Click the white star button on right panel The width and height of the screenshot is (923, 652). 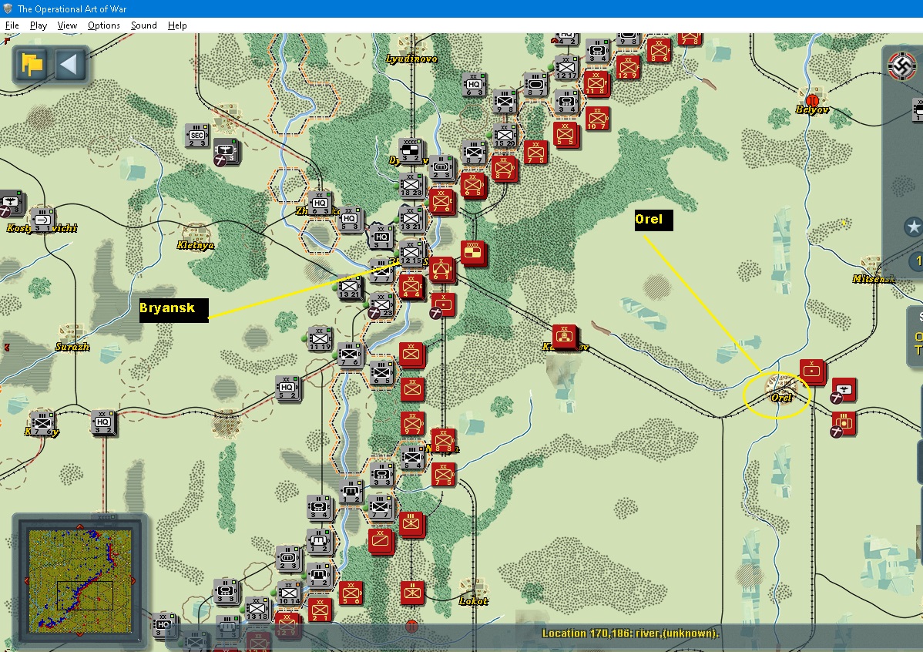[x=913, y=227]
